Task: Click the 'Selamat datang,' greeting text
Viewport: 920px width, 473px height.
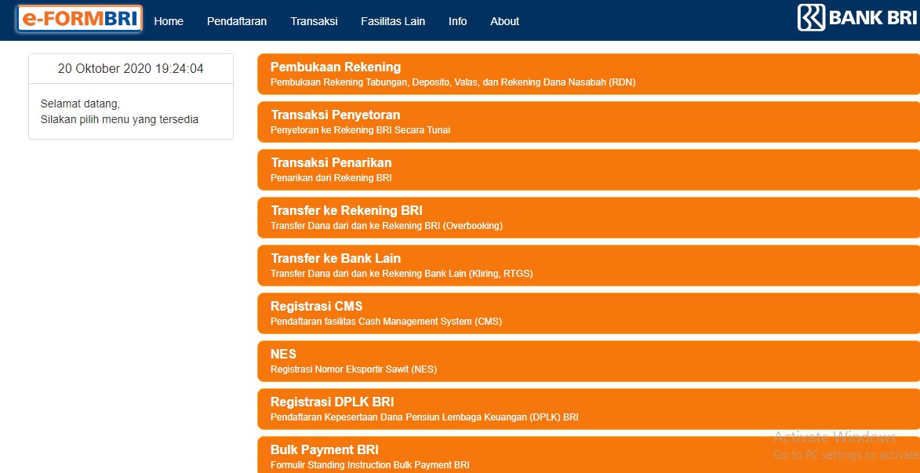Action: pos(80,104)
